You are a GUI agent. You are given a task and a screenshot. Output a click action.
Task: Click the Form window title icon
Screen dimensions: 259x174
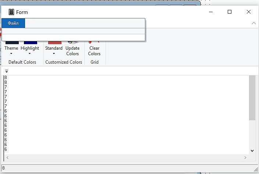[x=11, y=12]
